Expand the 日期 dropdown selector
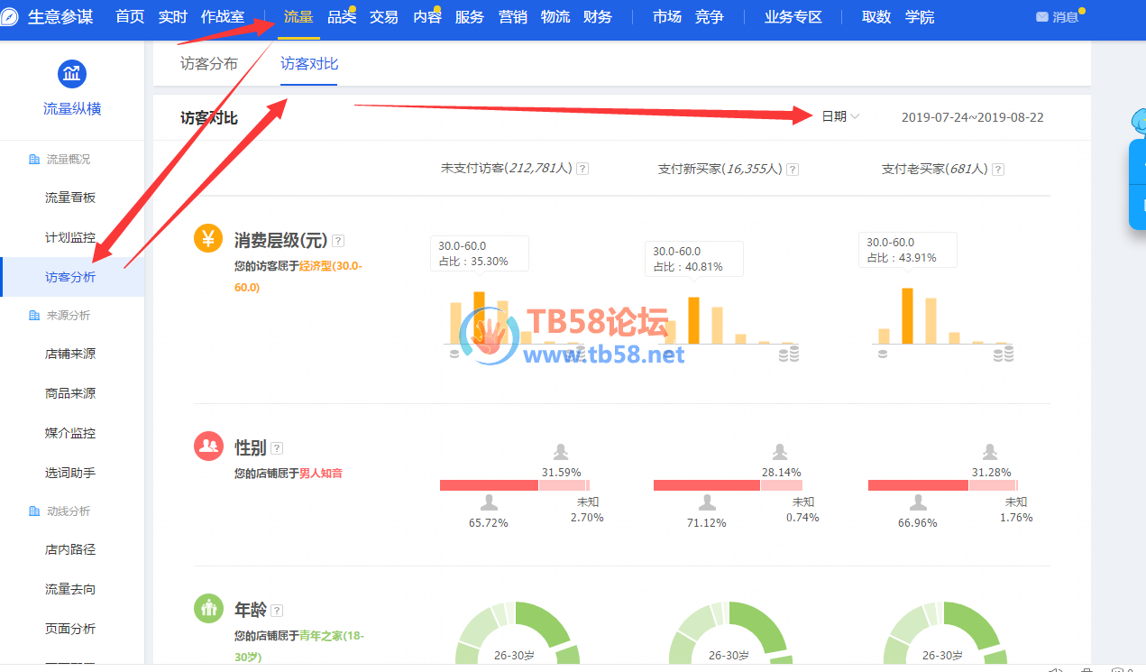 point(839,116)
